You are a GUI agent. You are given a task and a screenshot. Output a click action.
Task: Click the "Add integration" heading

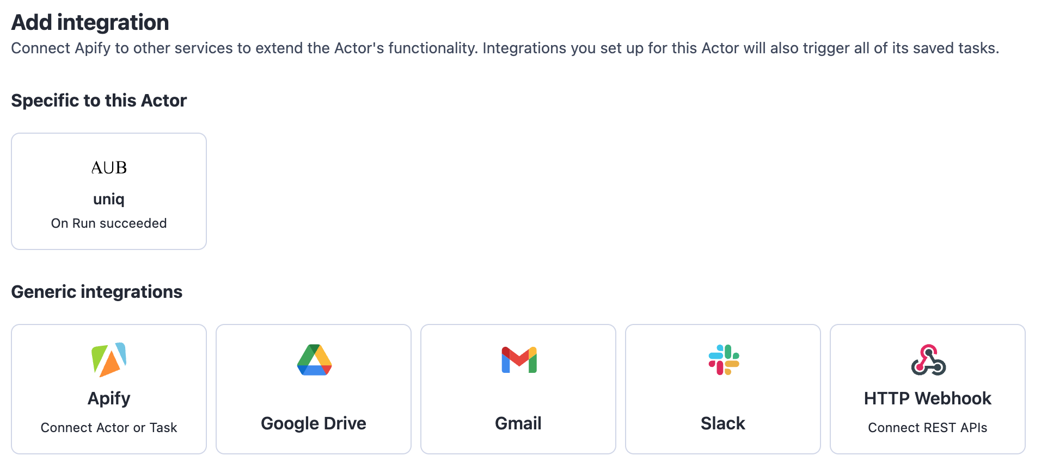coord(90,22)
